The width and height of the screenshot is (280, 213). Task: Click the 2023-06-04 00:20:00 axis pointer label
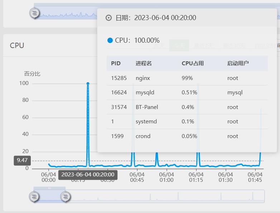(x=88, y=175)
